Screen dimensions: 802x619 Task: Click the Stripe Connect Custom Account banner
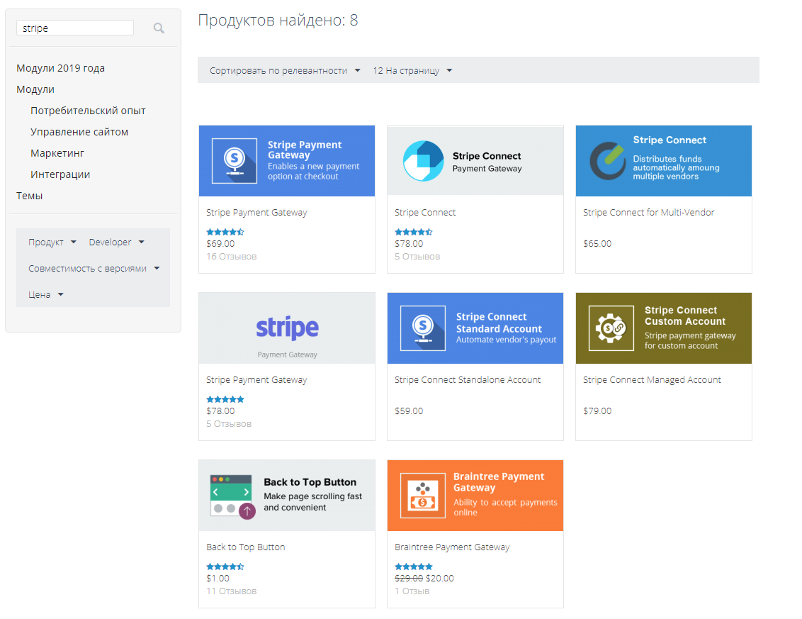coord(664,328)
